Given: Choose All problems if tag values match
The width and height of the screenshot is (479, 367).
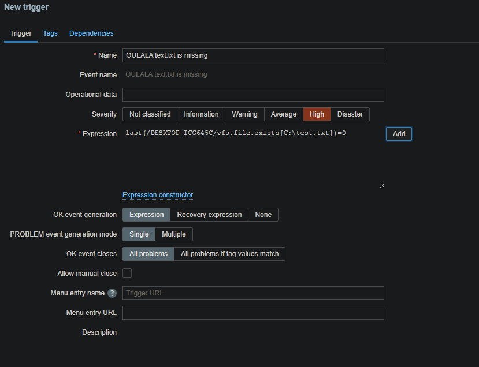Looking at the screenshot, I should point(229,254).
